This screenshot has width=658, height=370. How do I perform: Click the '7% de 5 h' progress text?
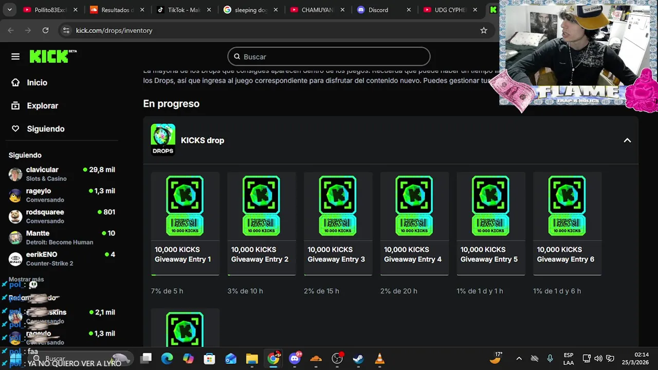click(167, 291)
